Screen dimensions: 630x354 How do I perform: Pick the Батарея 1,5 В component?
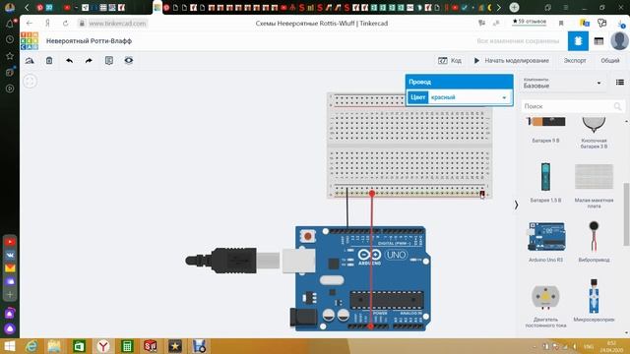545,182
